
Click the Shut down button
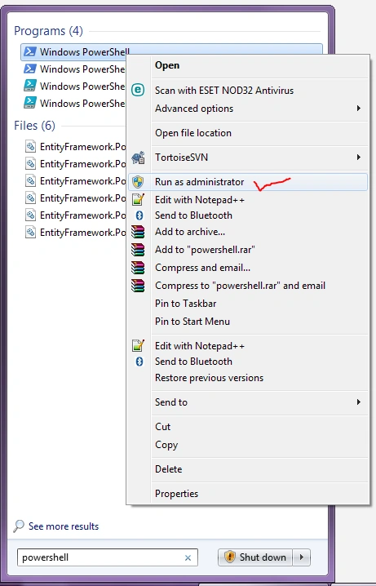coord(255,557)
